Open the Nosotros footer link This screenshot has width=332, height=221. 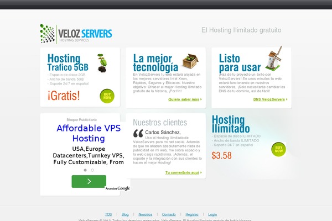145,214
